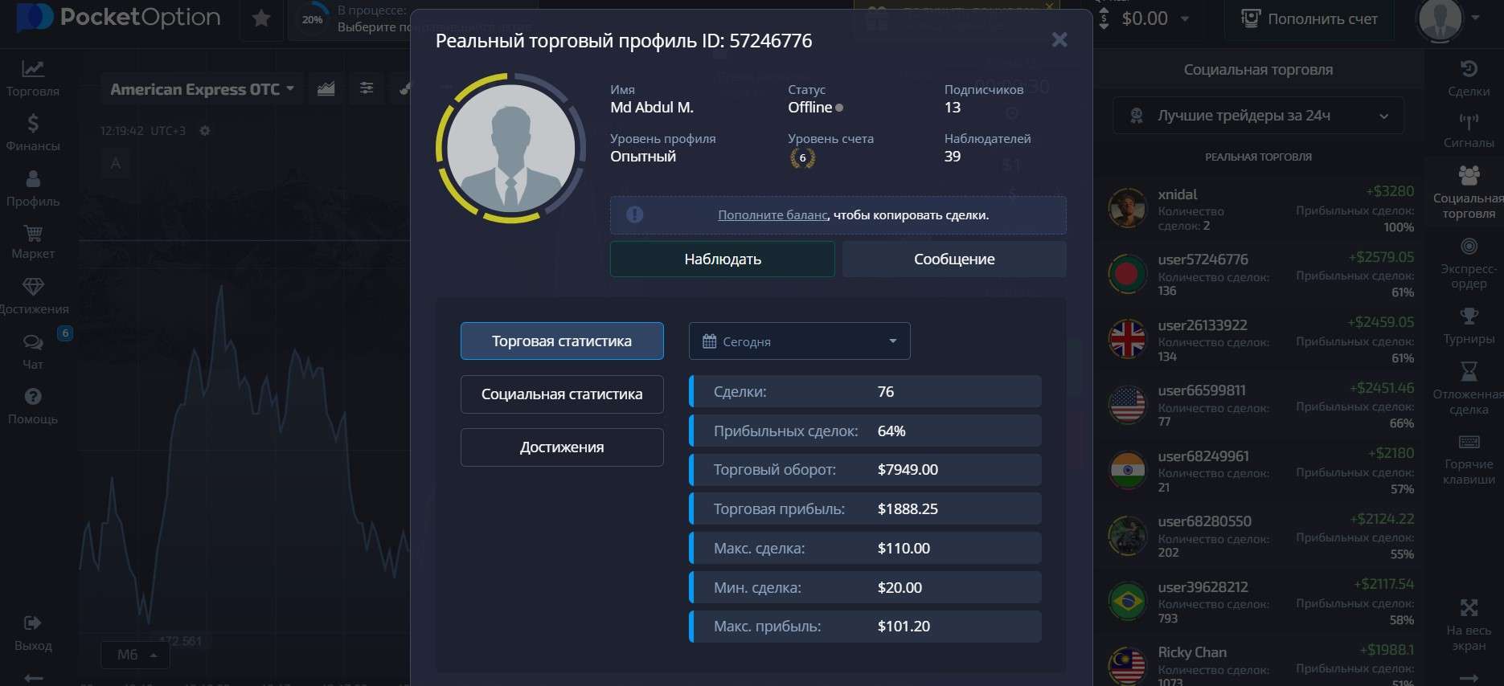Screen dimensions: 1504x686
Task: Select the Trading statistics tab
Action: [x=562, y=341]
